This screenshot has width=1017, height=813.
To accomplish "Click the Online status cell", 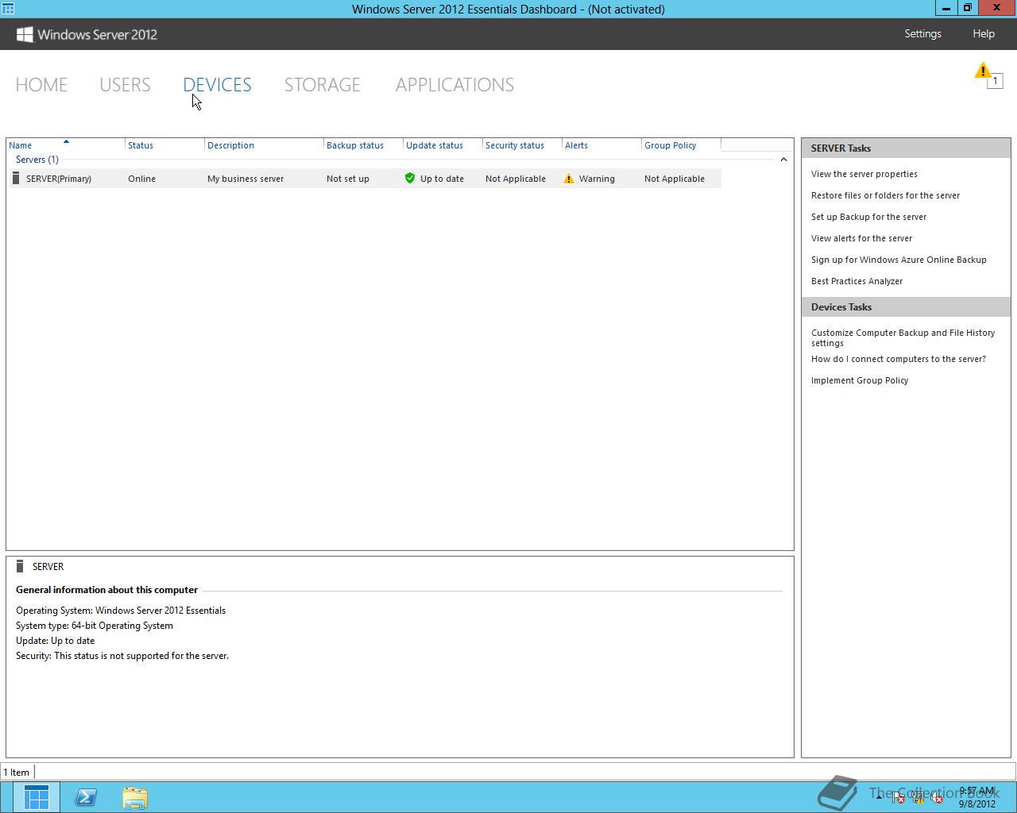I will coord(142,179).
